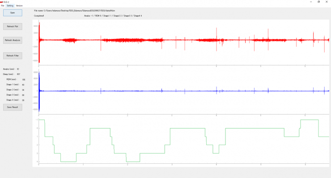Click the REM (min) label
Image resolution: width=331 pixels, height=178 pixels.
12,79
